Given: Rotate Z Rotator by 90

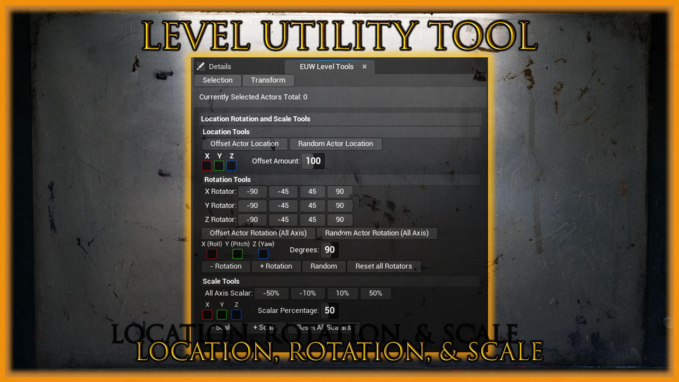Looking at the screenshot, I should point(340,220).
